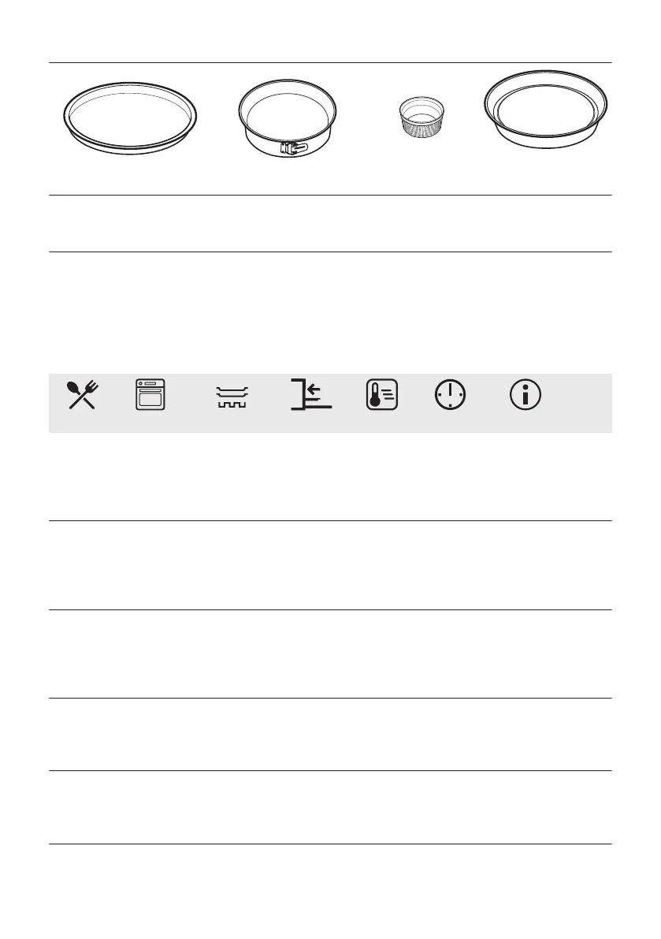Click the thermometer bulb in the temperature icon
Screen dimensions: 661x939
[x=374, y=403]
